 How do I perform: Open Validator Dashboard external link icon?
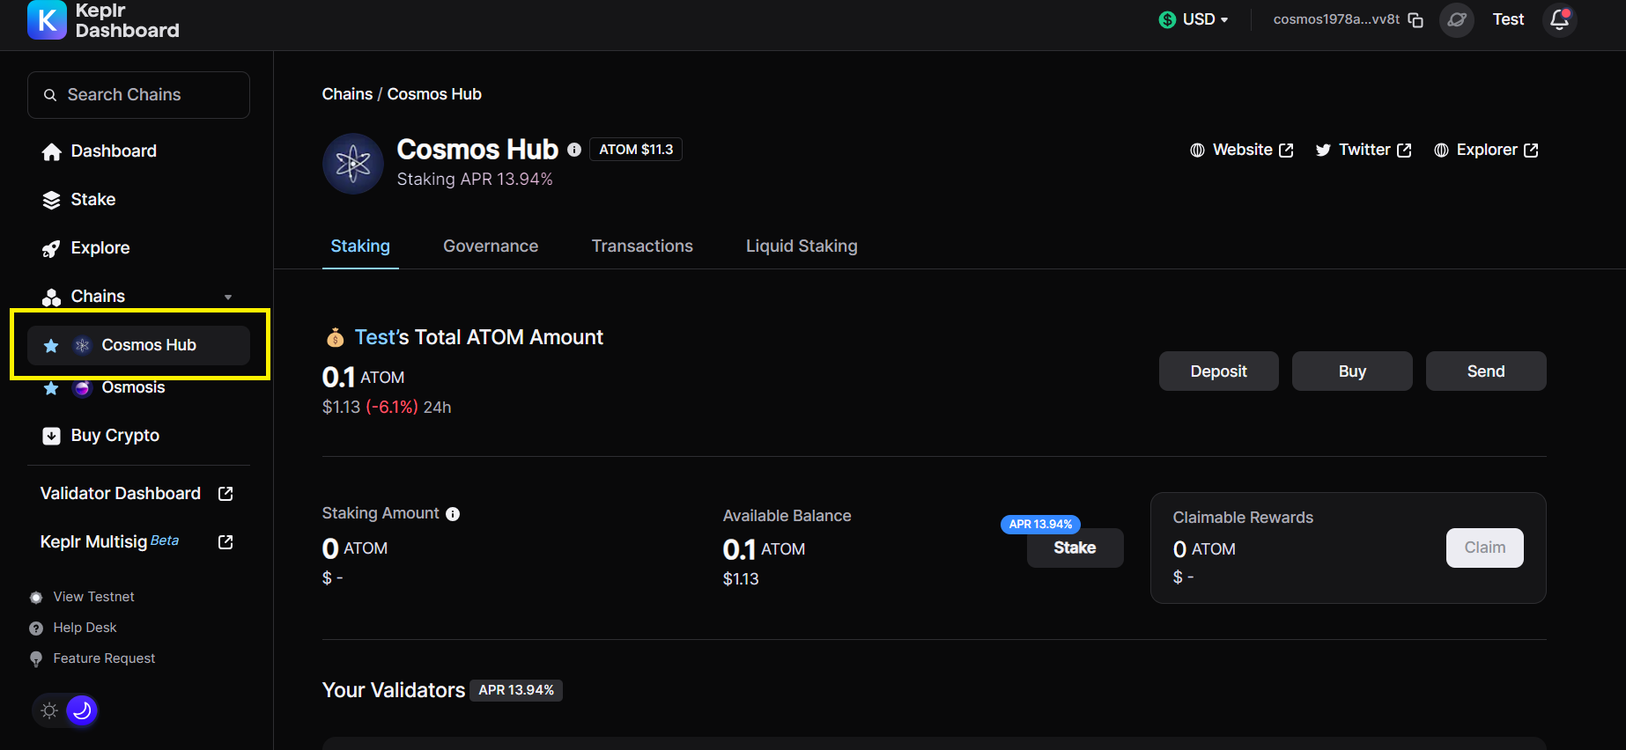[x=225, y=494]
